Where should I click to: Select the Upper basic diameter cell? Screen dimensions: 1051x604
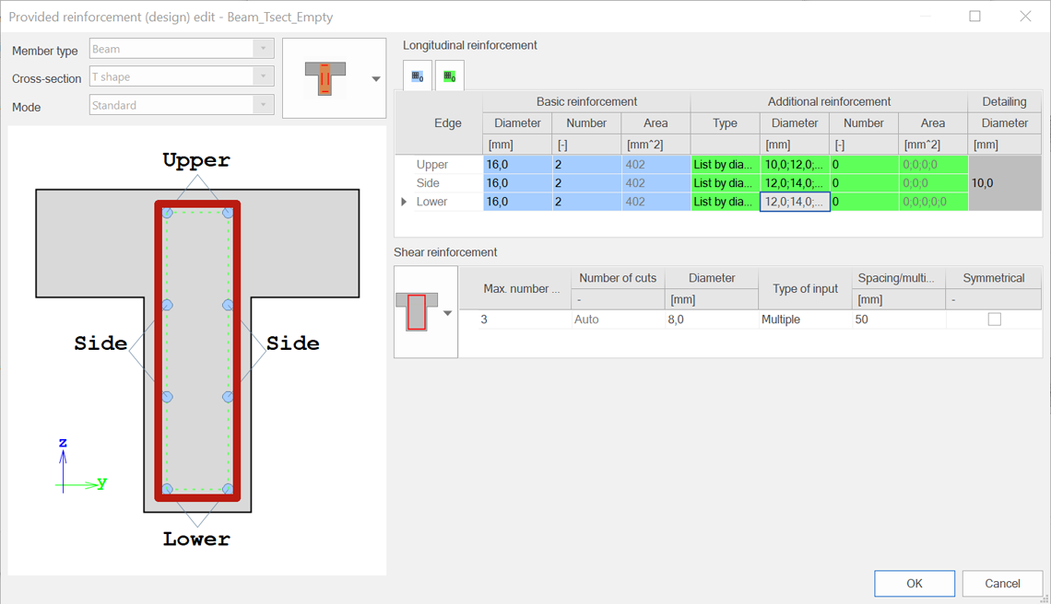click(517, 164)
